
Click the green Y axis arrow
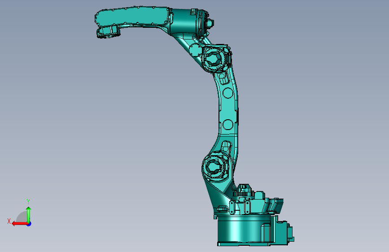tap(29, 214)
